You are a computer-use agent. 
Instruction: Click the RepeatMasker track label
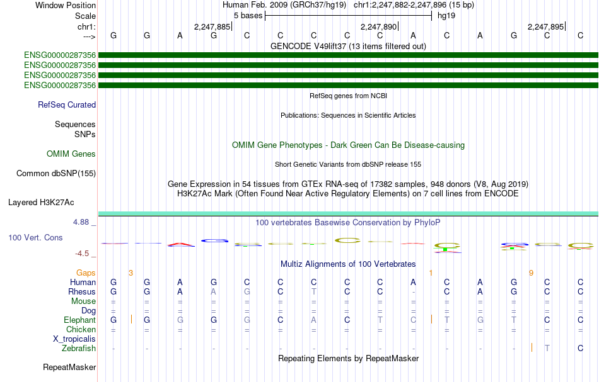point(69,368)
